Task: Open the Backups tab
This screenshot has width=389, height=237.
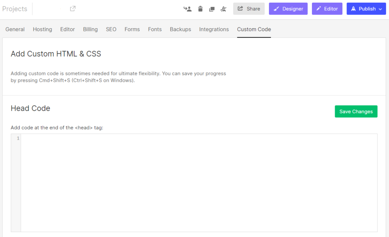Action: point(180,29)
